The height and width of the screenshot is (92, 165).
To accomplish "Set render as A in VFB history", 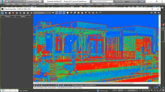I will 20,13.
